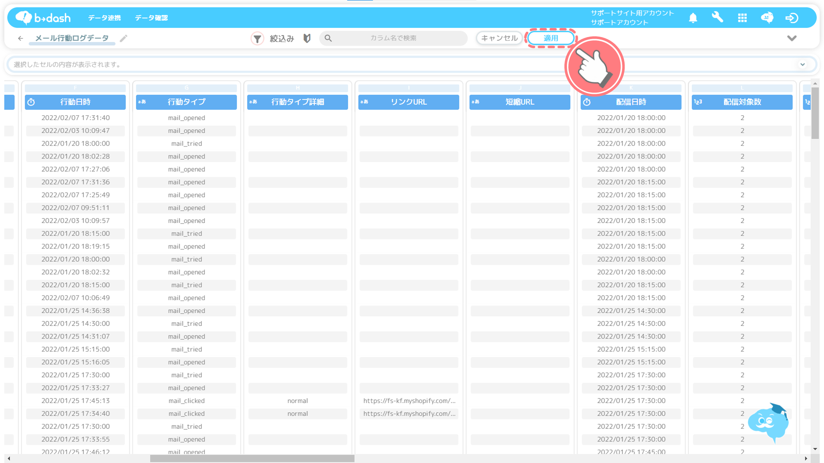The width and height of the screenshot is (824, 463).
Task: Select the 行動日時 column header
Action: (x=75, y=102)
